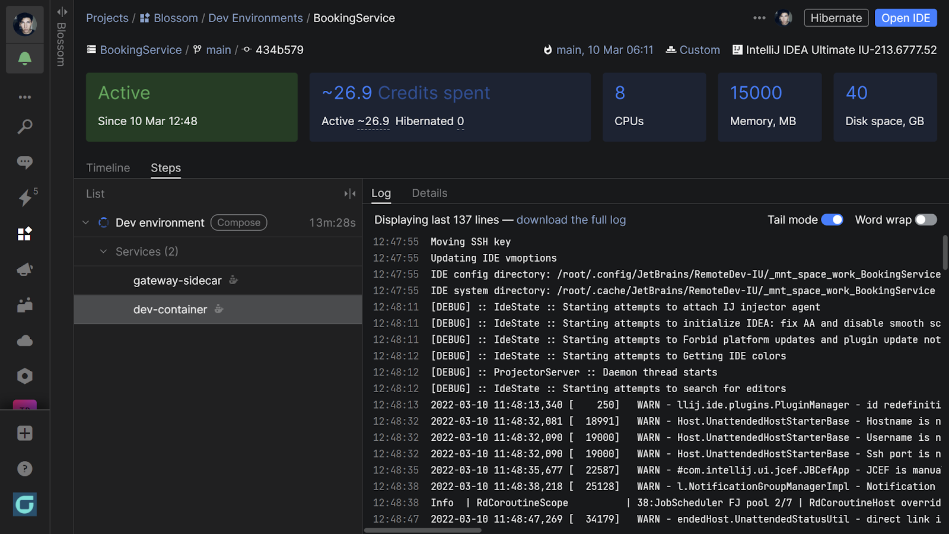Open the megaphone blog icon
Viewport: 949px width, 534px height.
point(25,269)
